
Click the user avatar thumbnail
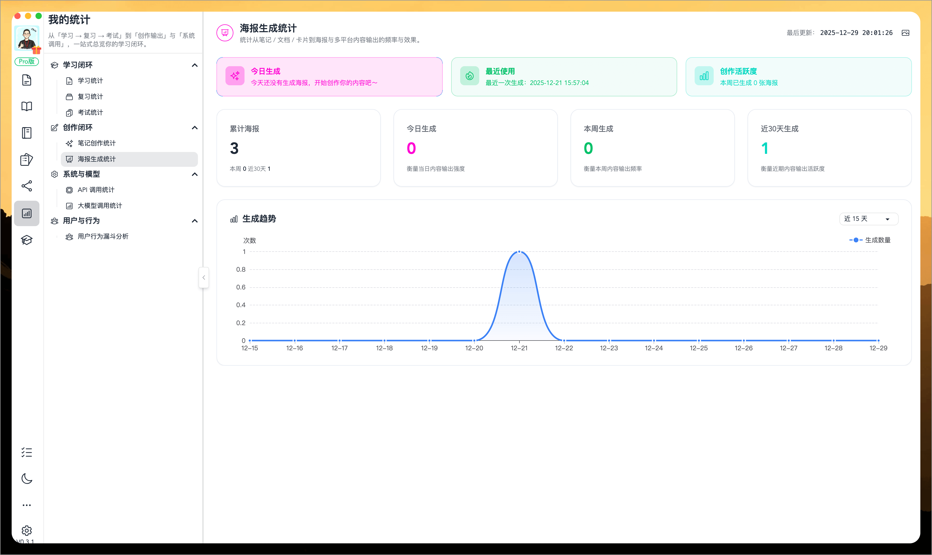coord(26,38)
